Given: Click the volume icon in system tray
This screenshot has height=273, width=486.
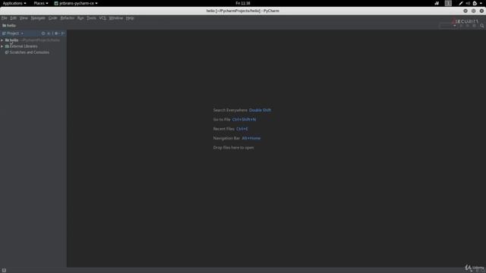Looking at the screenshot, I should 468,3.
